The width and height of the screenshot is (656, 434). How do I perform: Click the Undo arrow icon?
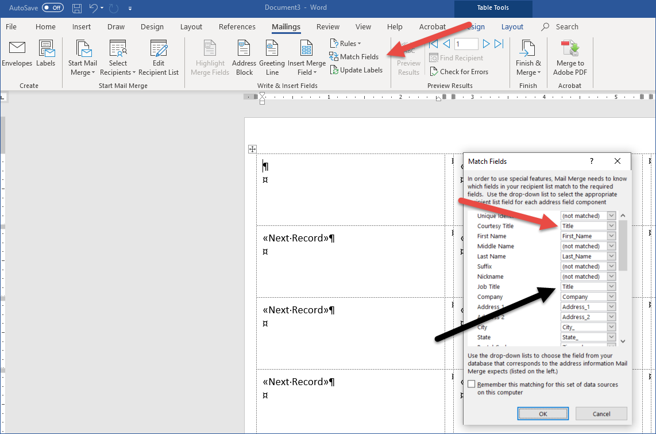[93, 8]
